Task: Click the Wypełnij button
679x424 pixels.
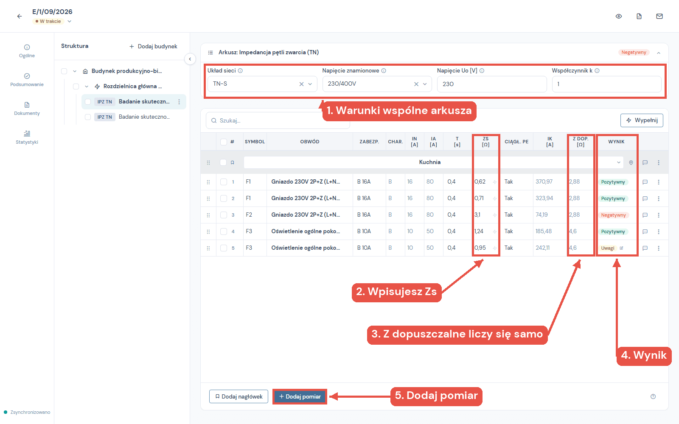Action: click(642, 120)
